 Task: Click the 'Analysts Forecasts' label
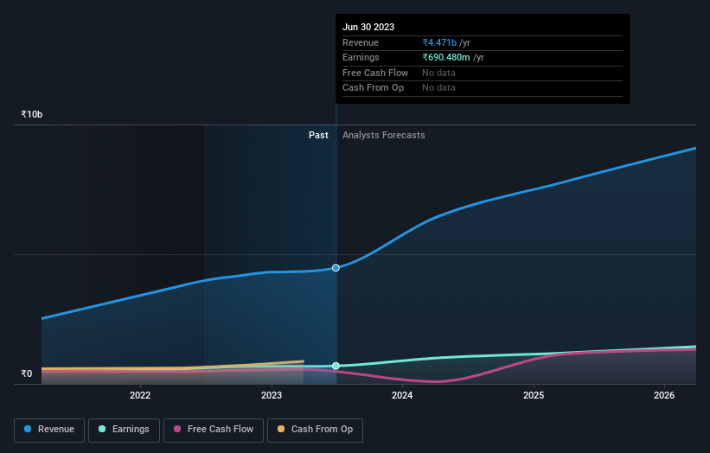[x=383, y=135]
